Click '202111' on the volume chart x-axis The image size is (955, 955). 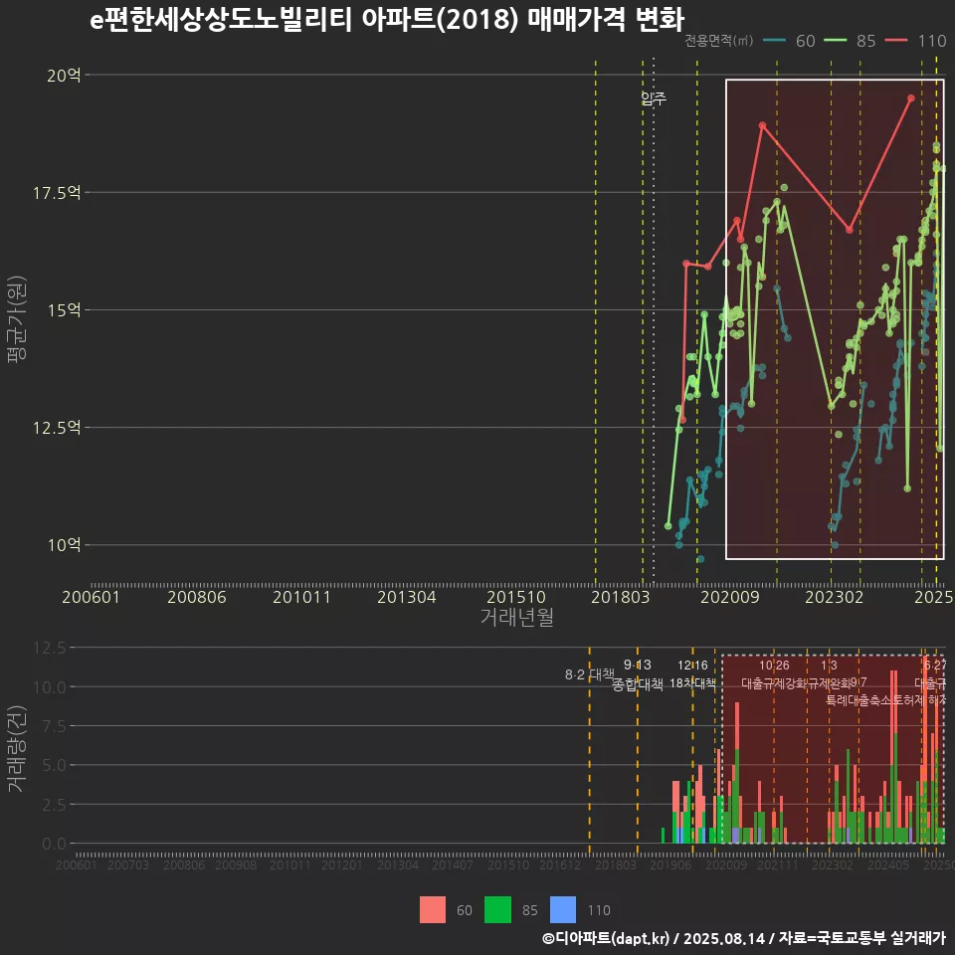click(x=778, y=864)
